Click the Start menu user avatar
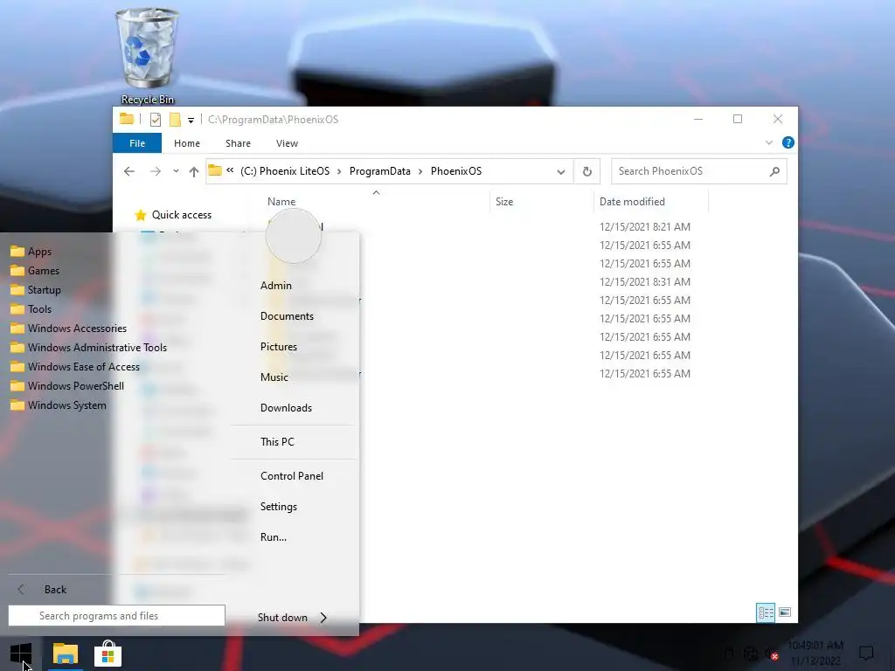The image size is (895, 671). [x=294, y=235]
